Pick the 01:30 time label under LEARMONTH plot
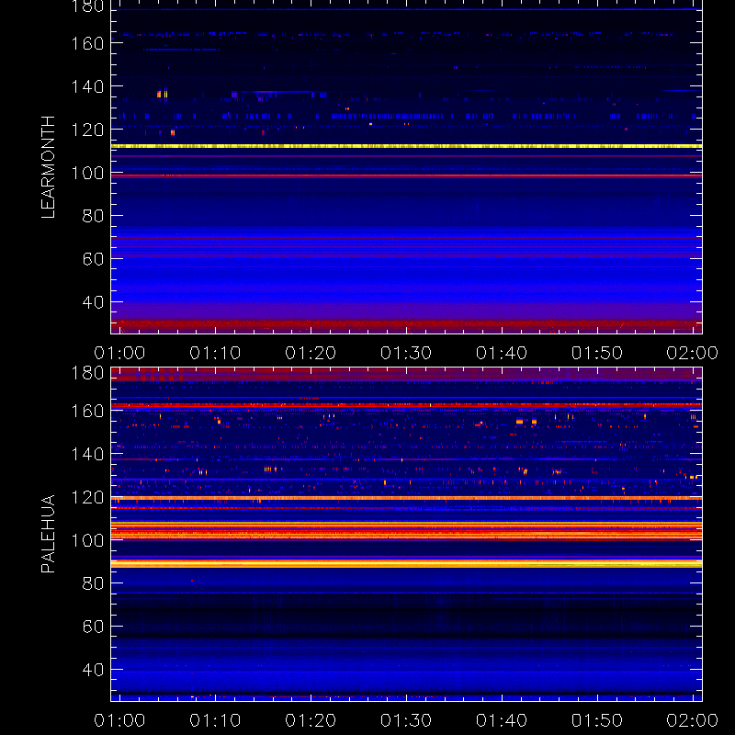 pyautogui.click(x=406, y=353)
